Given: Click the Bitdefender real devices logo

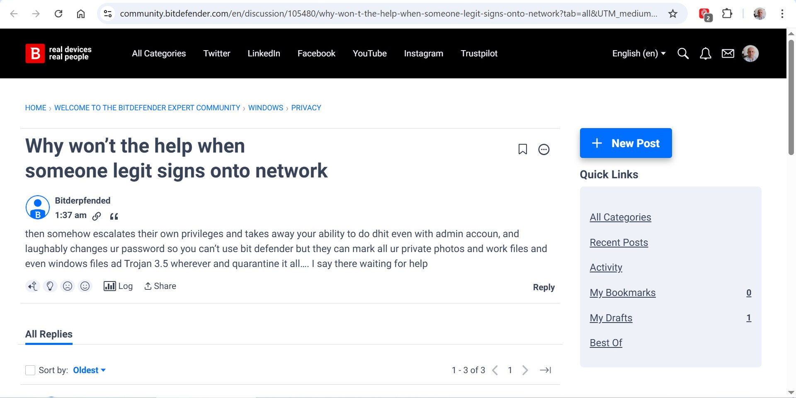Looking at the screenshot, I should tap(58, 53).
